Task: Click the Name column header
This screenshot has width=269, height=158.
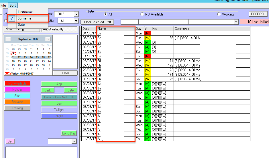Action: [116, 29]
